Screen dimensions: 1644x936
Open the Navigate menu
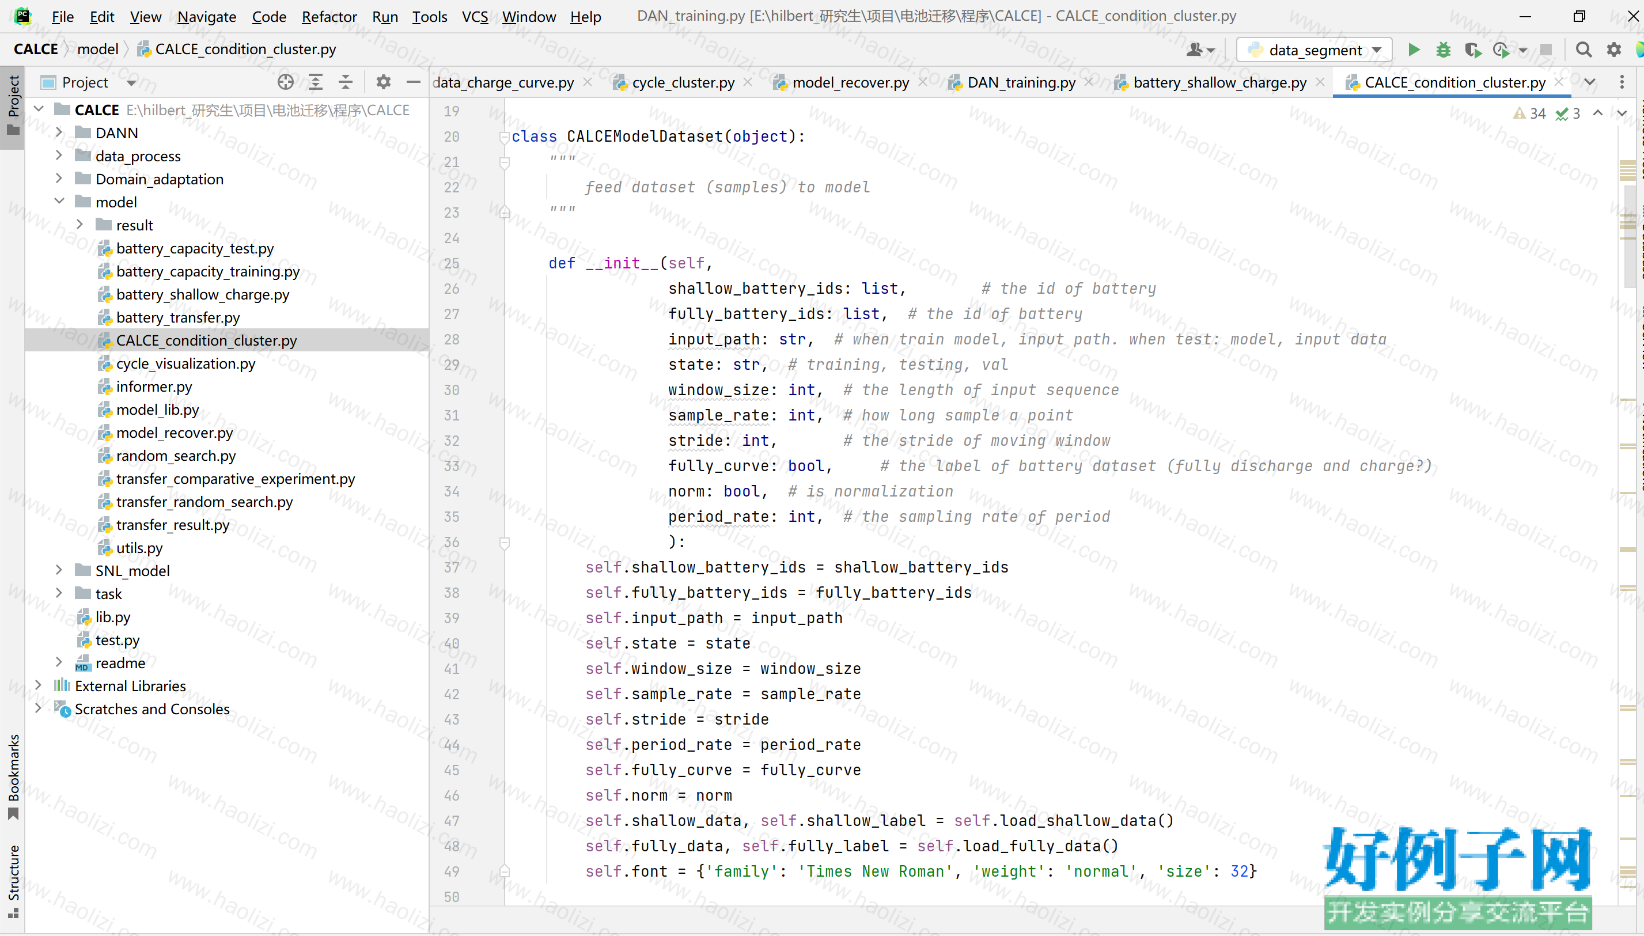(206, 16)
